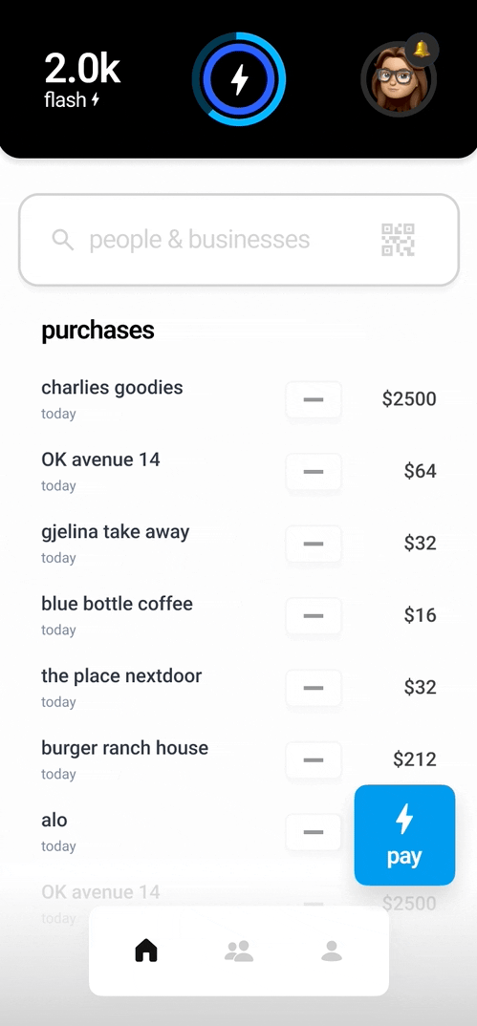Open the profile person tab
The image size is (477, 1026).
[332, 951]
